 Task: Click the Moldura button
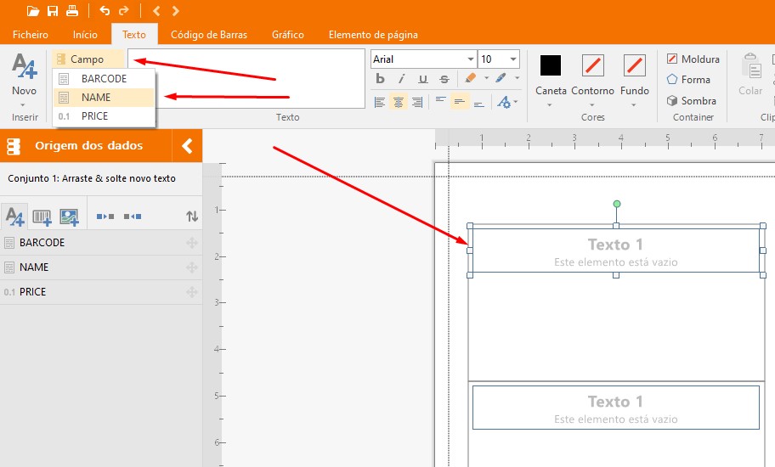coord(693,59)
